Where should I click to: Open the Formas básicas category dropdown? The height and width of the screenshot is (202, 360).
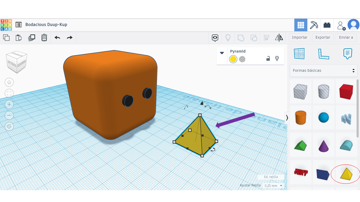click(x=323, y=70)
